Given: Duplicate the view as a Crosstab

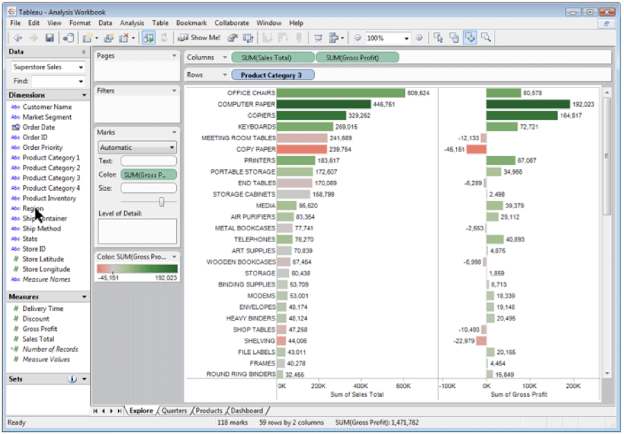Looking at the screenshot, I should (x=248, y=38).
